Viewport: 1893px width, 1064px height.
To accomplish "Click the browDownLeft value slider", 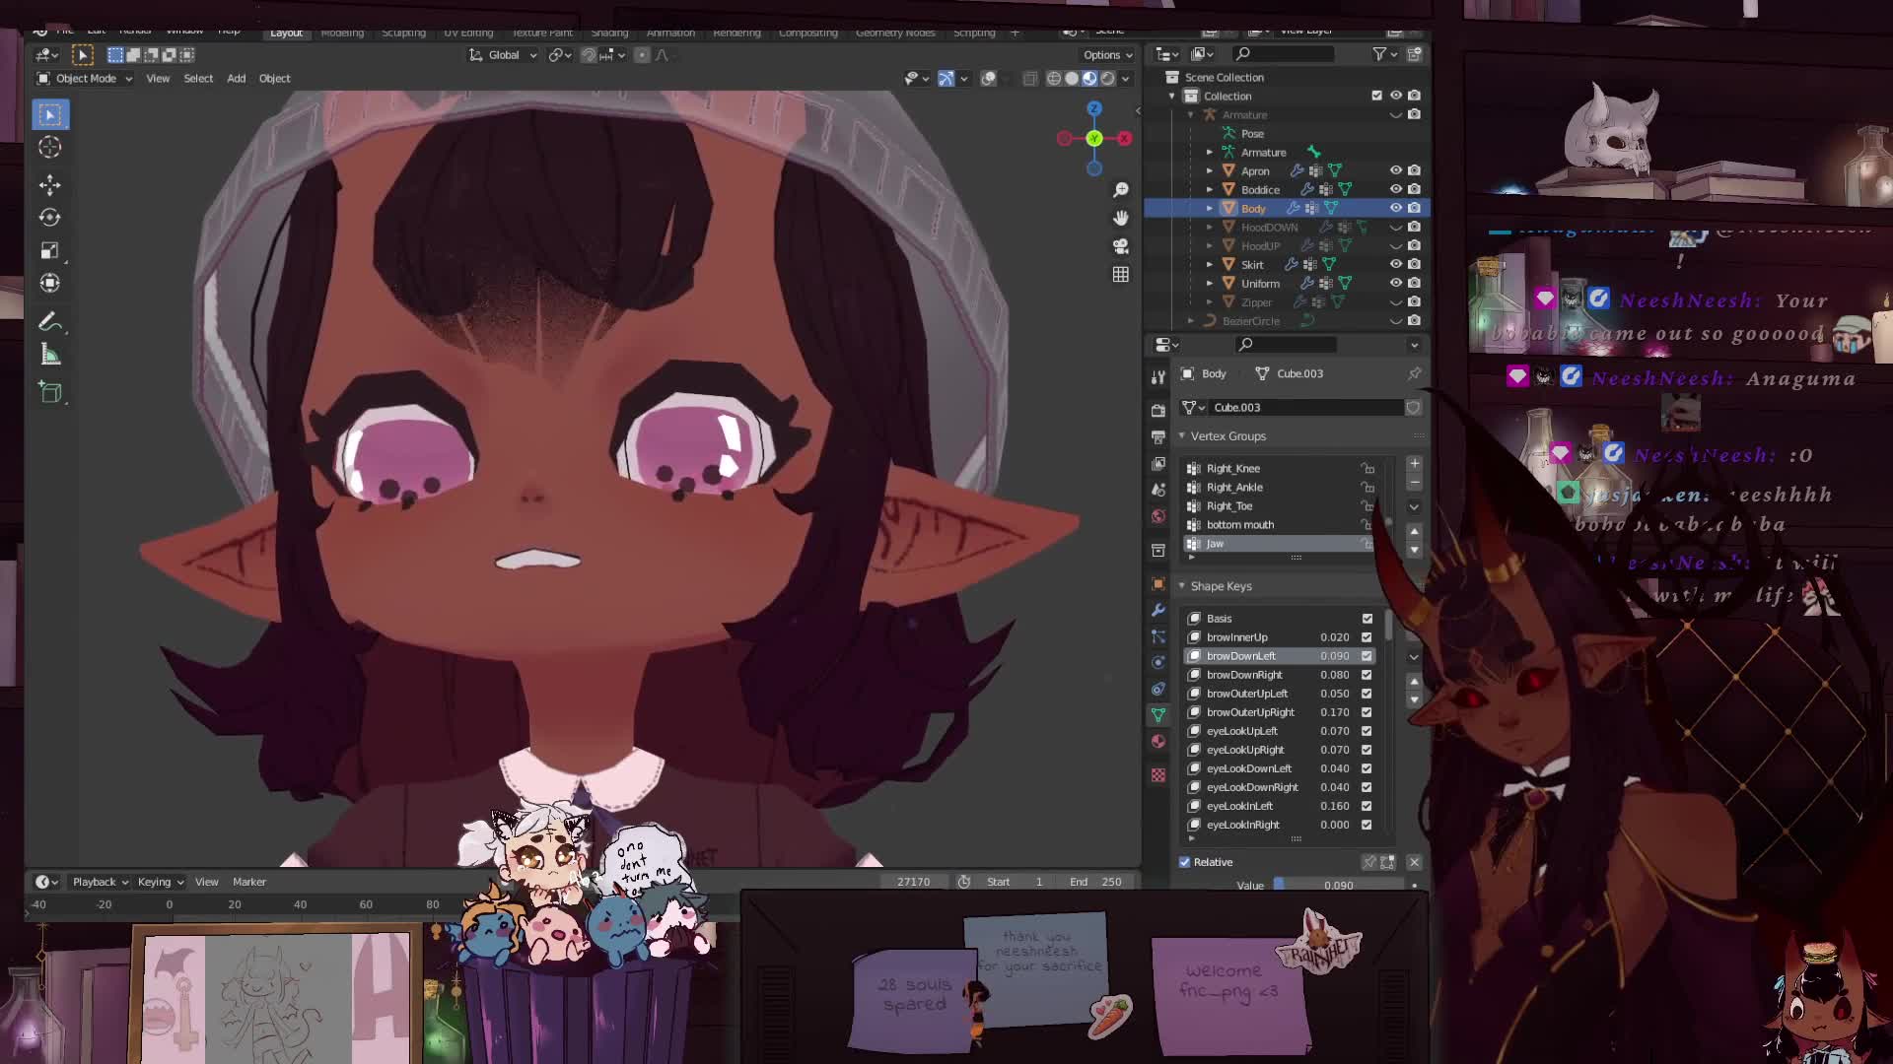I will click(x=1334, y=656).
